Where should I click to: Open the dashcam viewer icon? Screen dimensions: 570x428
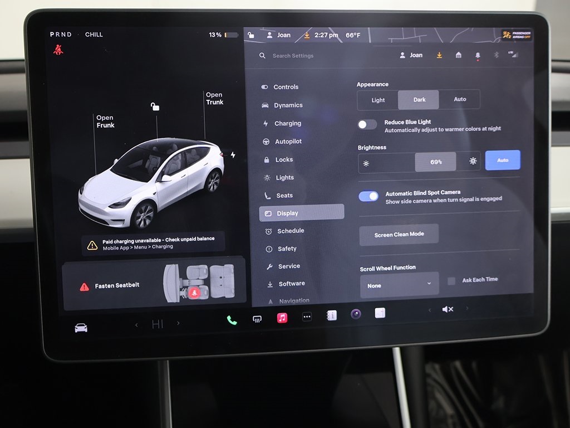[356, 315]
